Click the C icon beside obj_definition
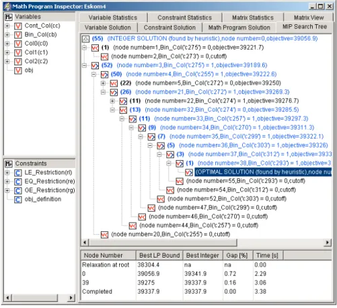The width and height of the screenshot is (337, 308). pos(18,200)
